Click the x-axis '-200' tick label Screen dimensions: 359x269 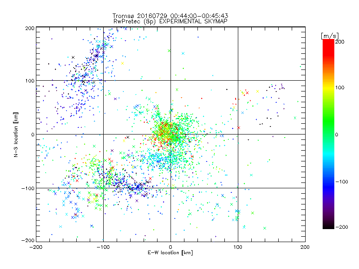[36, 247]
